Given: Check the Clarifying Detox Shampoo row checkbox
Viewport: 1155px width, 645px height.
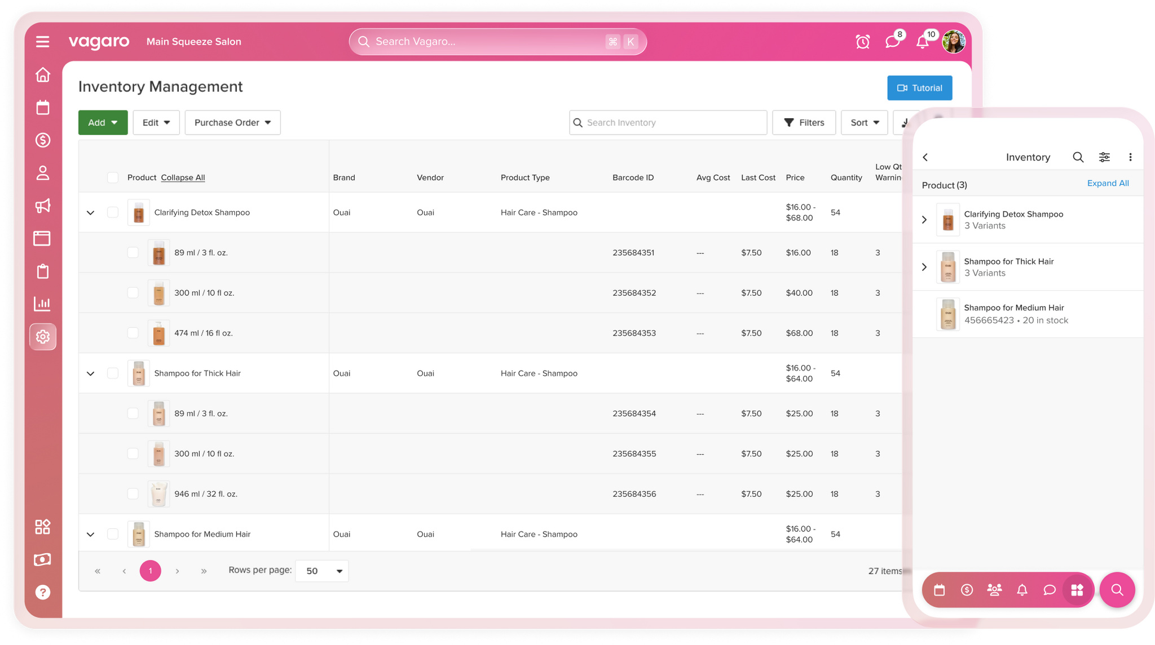Looking at the screenshot, I should [113, 212].
